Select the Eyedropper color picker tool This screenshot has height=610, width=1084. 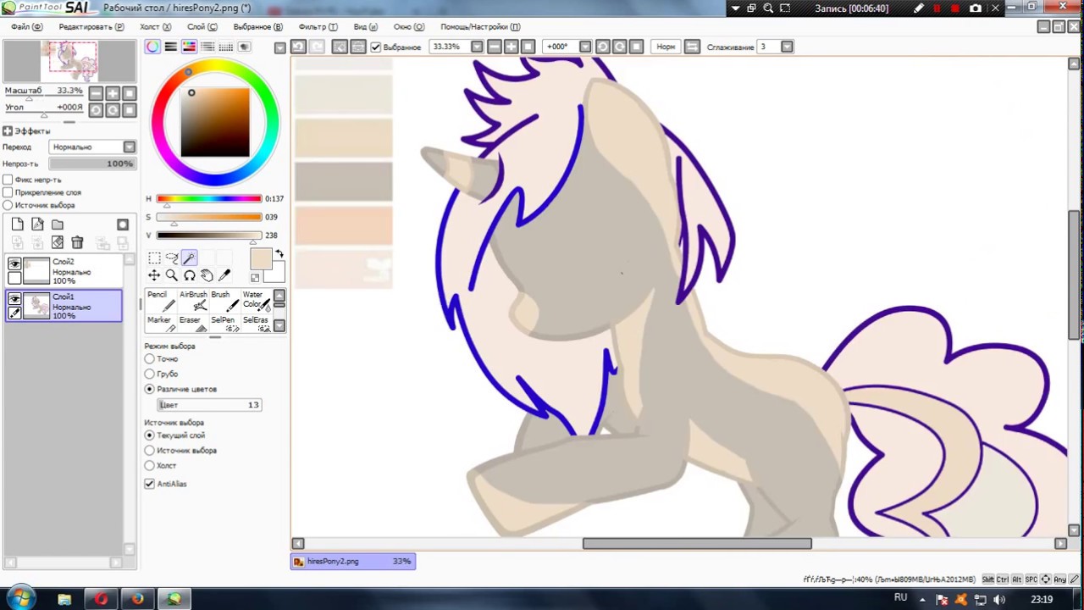(224, 275)
